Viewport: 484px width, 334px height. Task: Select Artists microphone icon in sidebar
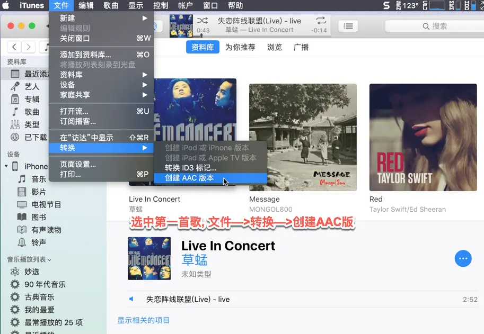pyautogui.click(x=15, y=87)
